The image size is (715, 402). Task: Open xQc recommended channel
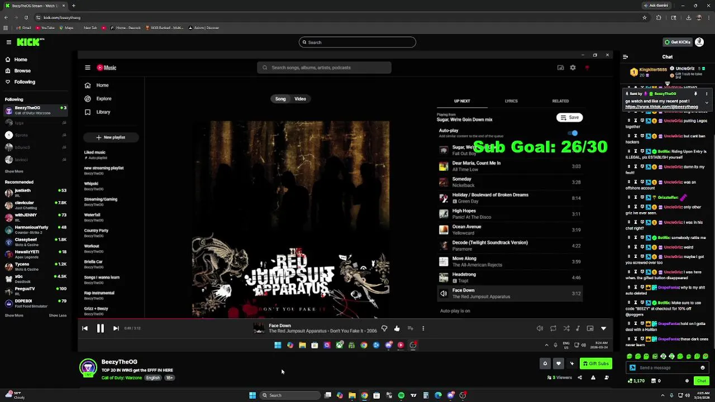coord(35,279)
